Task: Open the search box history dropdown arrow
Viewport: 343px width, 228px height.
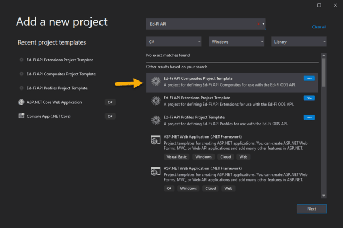Action: [x=263, y=24]
